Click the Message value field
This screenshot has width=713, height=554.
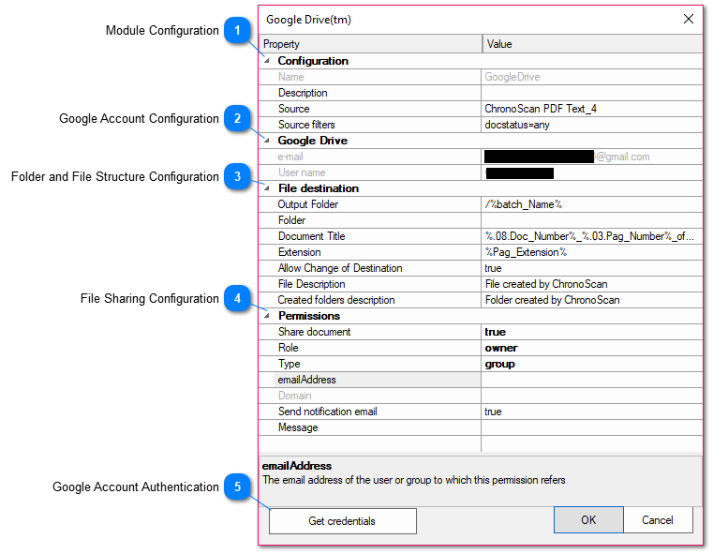coord(591,427)
